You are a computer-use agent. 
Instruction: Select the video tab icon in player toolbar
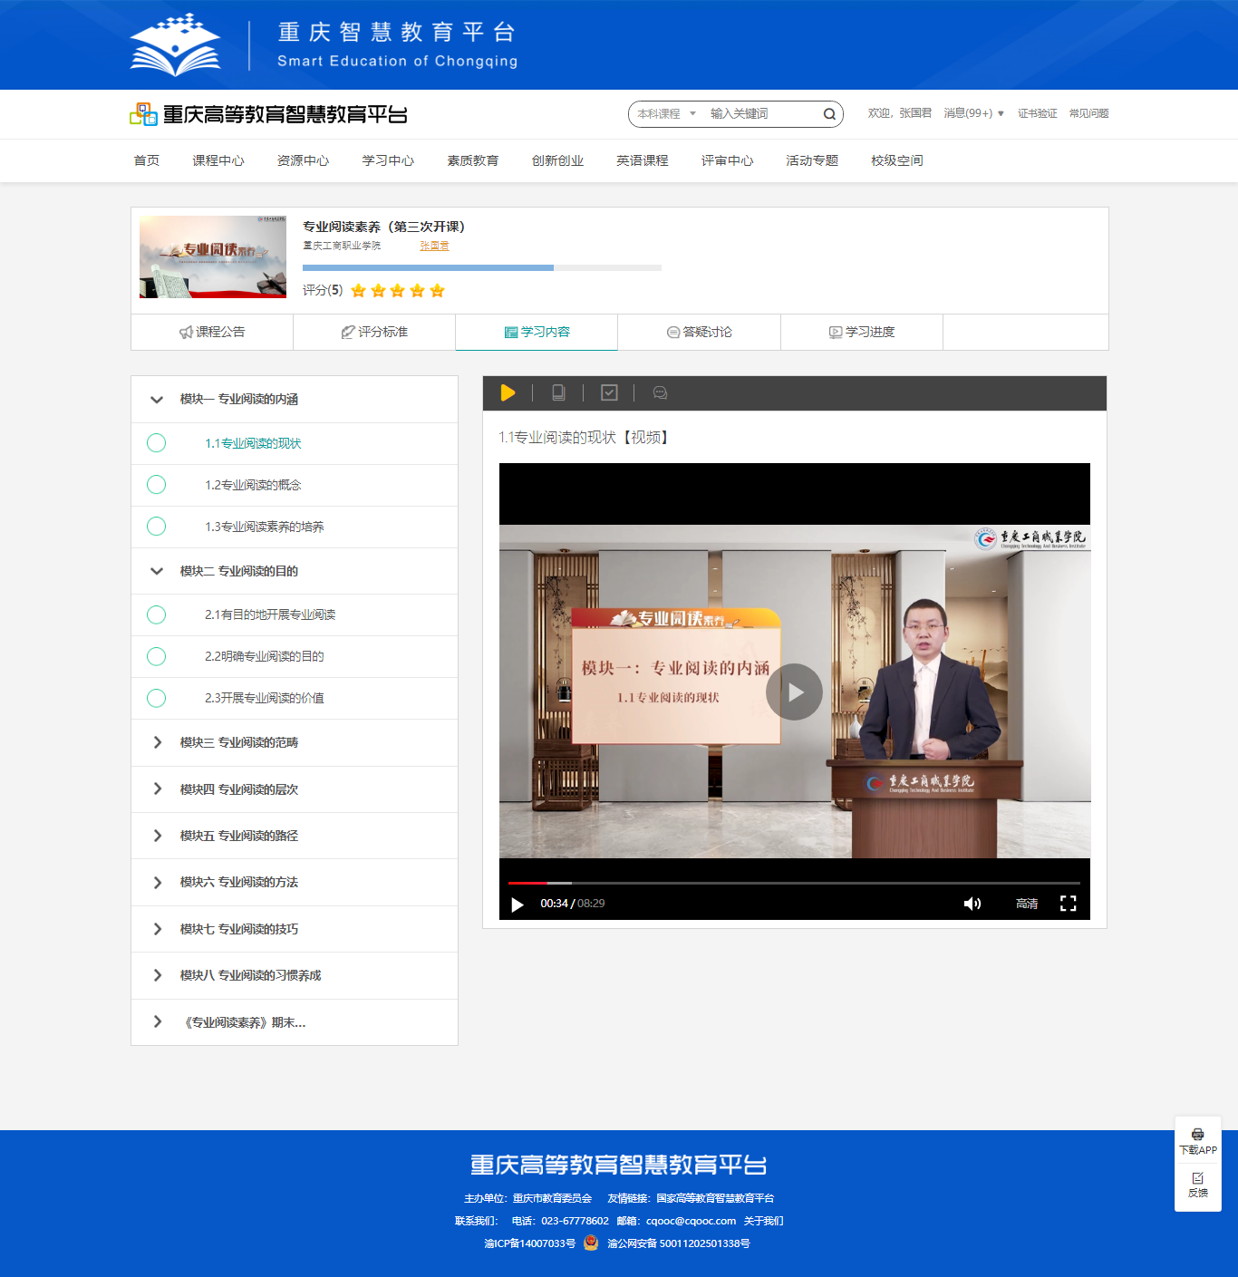(508, 392)
